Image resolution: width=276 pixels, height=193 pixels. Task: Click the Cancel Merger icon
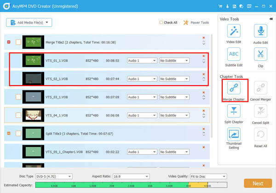pyautogui.click(x=260, y=88)
